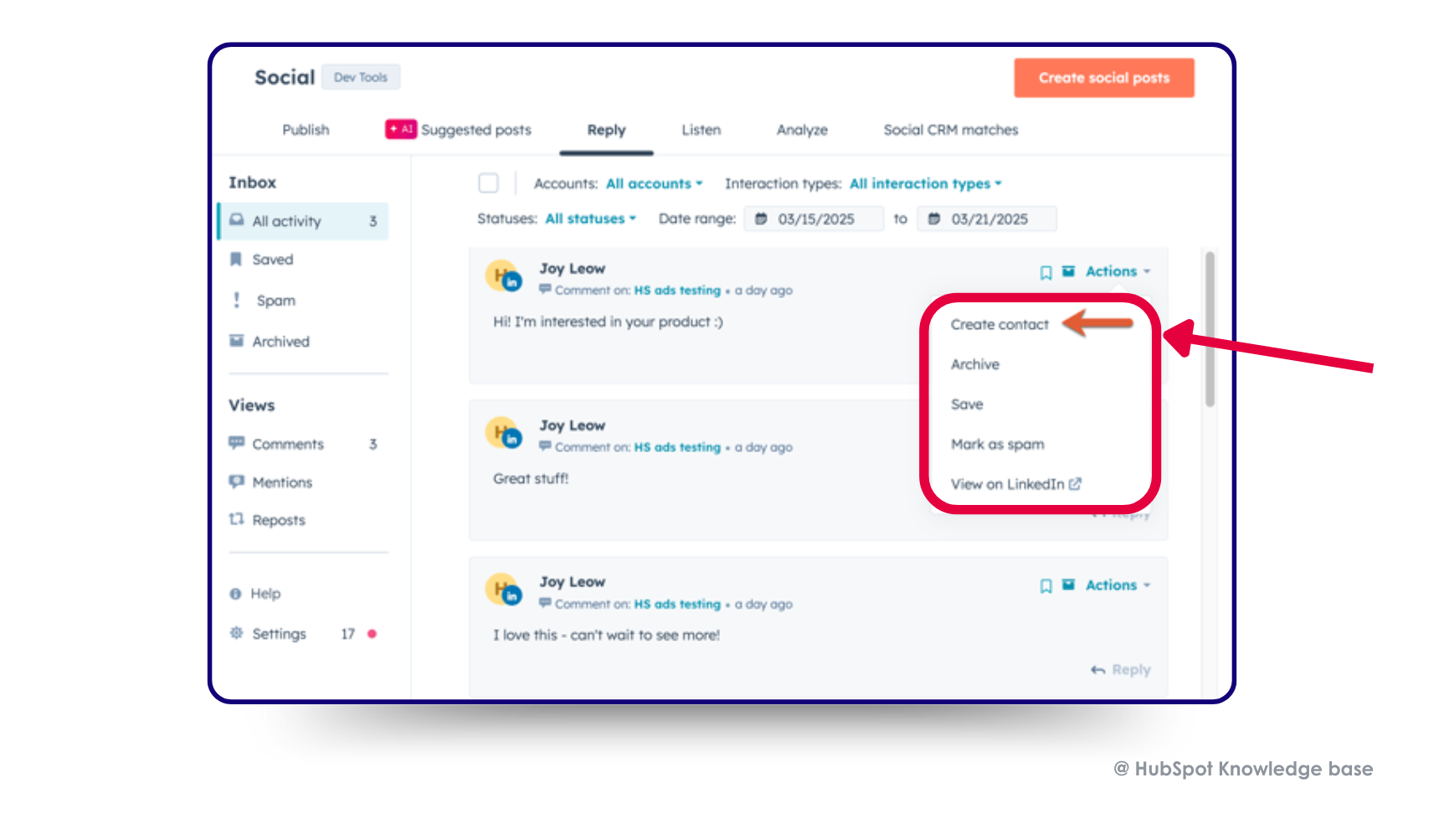The image size is (1444, 819).
Task: Click the AI badge on Suggested posts
Action: coord(401,129)
